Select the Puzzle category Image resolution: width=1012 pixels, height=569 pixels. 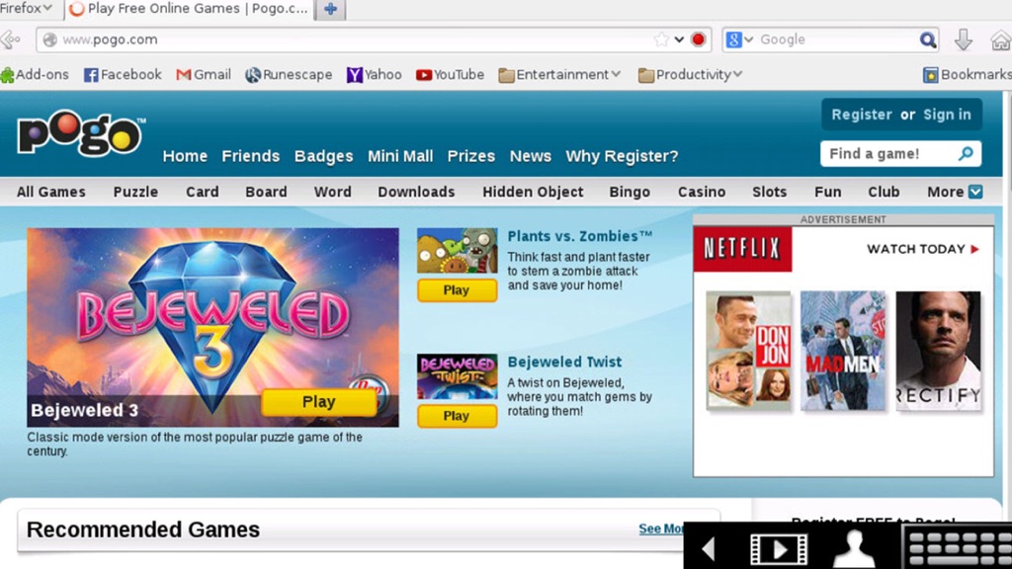(x=135, y=192)
